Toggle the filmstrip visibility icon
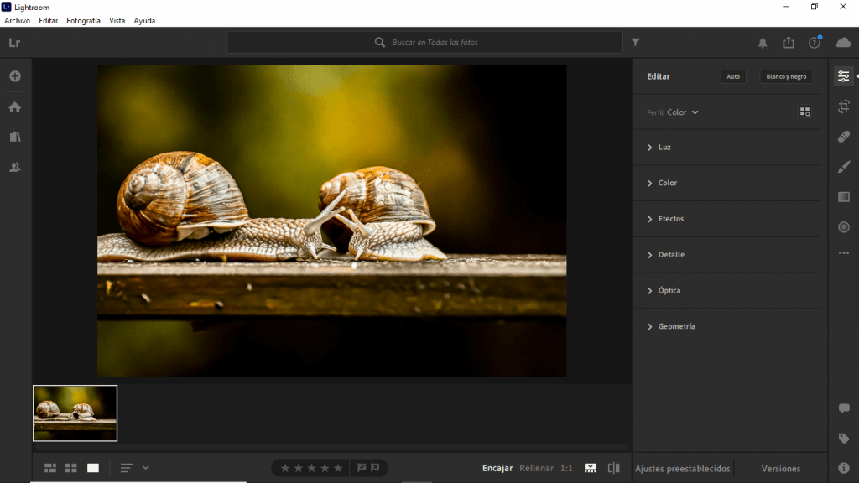This screenshot has width=859, height=483. [590, 468]
